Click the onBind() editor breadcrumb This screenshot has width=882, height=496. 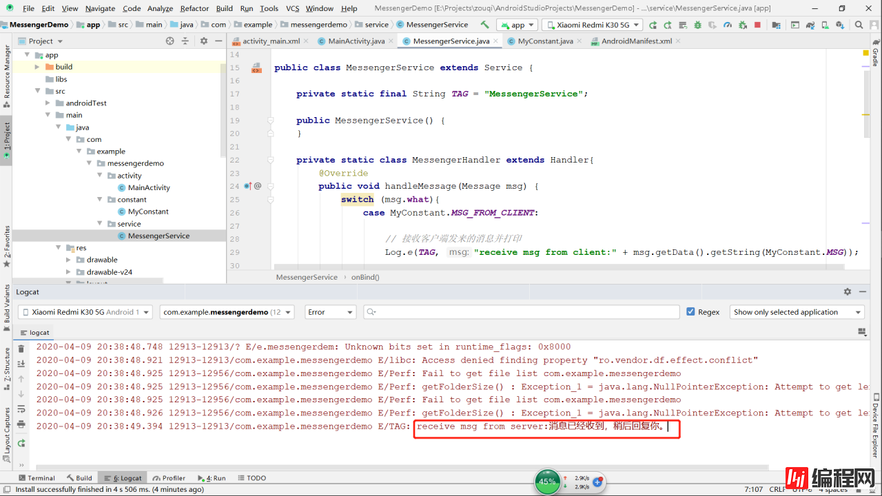coord(365,277)
